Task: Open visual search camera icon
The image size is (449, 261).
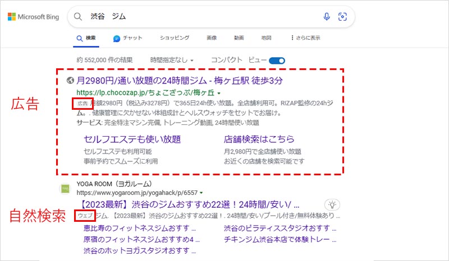Action: pos(342,17)
